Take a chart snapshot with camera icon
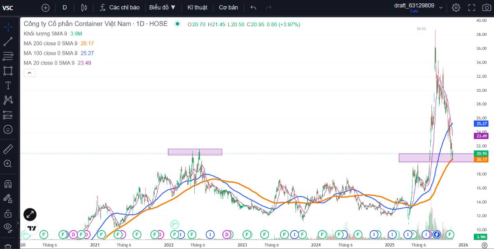494x249 pixels. (x=486, y=7)
